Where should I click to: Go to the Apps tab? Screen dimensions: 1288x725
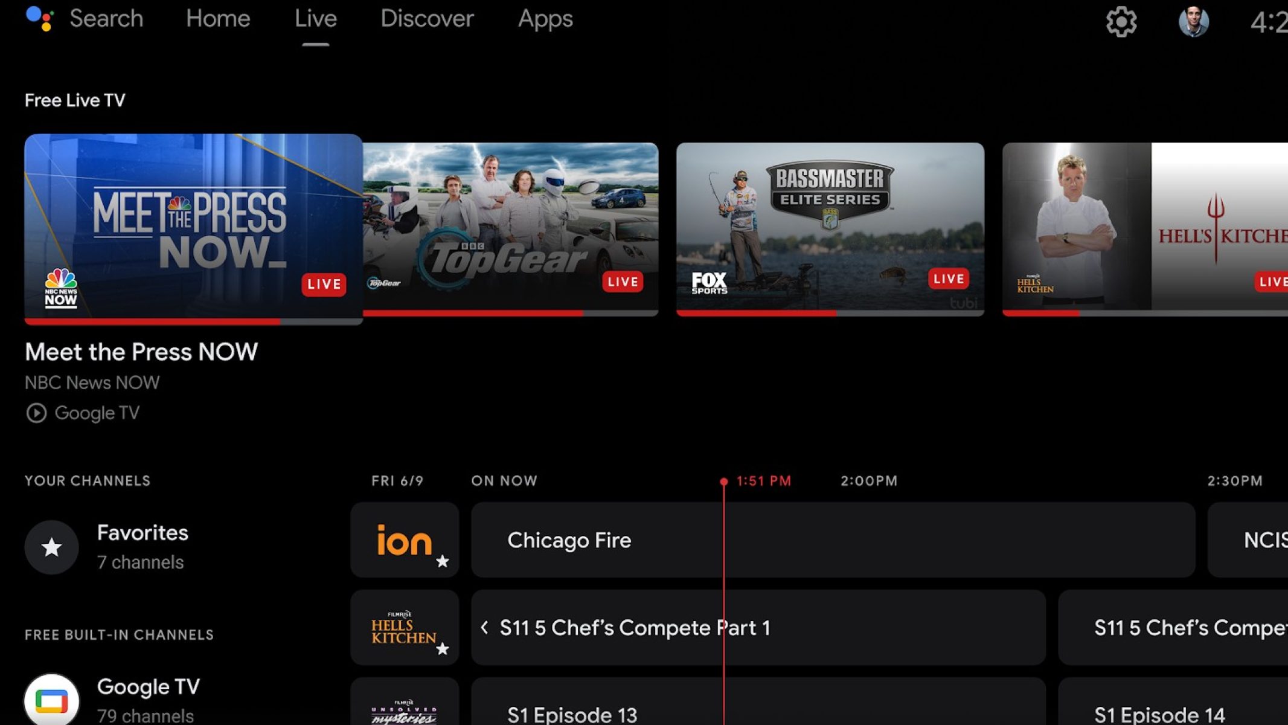(x=545, y=19)
